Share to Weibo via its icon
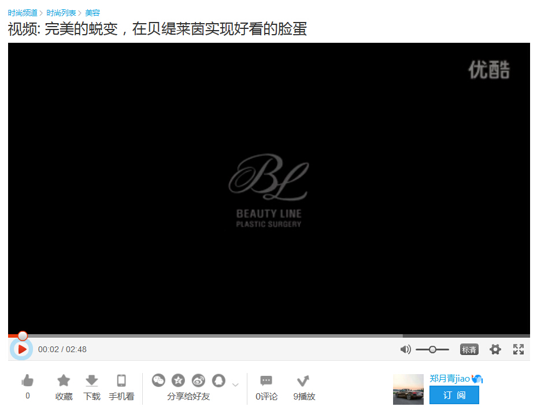Viewport: 537px width, 414px height. click(198, 380)
